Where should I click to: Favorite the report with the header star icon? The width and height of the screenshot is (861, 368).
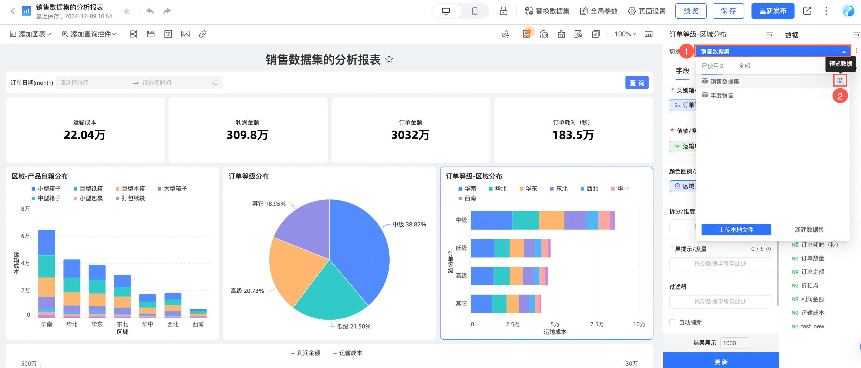(126, 11)
